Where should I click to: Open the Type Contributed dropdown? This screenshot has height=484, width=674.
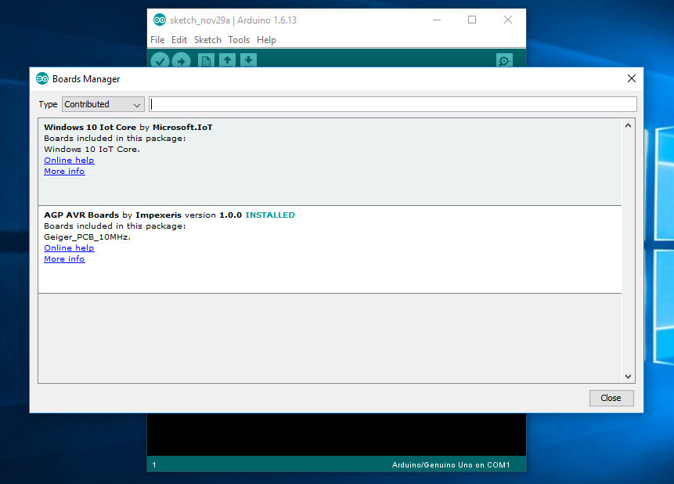click(103, 104)
